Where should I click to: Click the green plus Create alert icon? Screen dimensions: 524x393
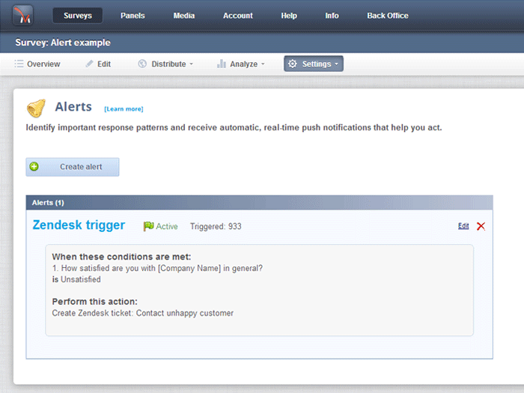click(x=34, y=167)
